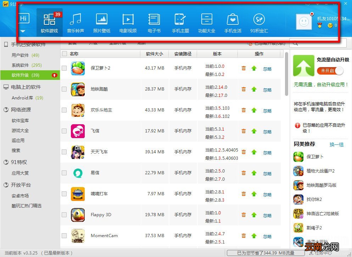This screenshot has height=257, width=352.
Task: Uninstall Flappy 3D with trash icon
Action: coord(244,215)
